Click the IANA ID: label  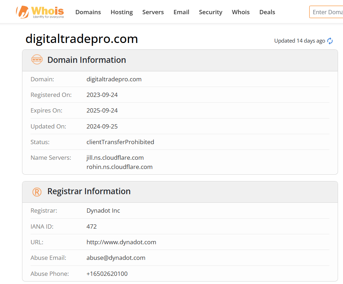[42, 226]
